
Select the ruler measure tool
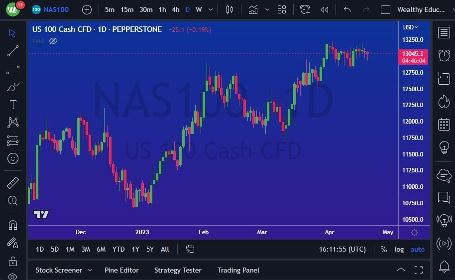[x=13, y=183]
